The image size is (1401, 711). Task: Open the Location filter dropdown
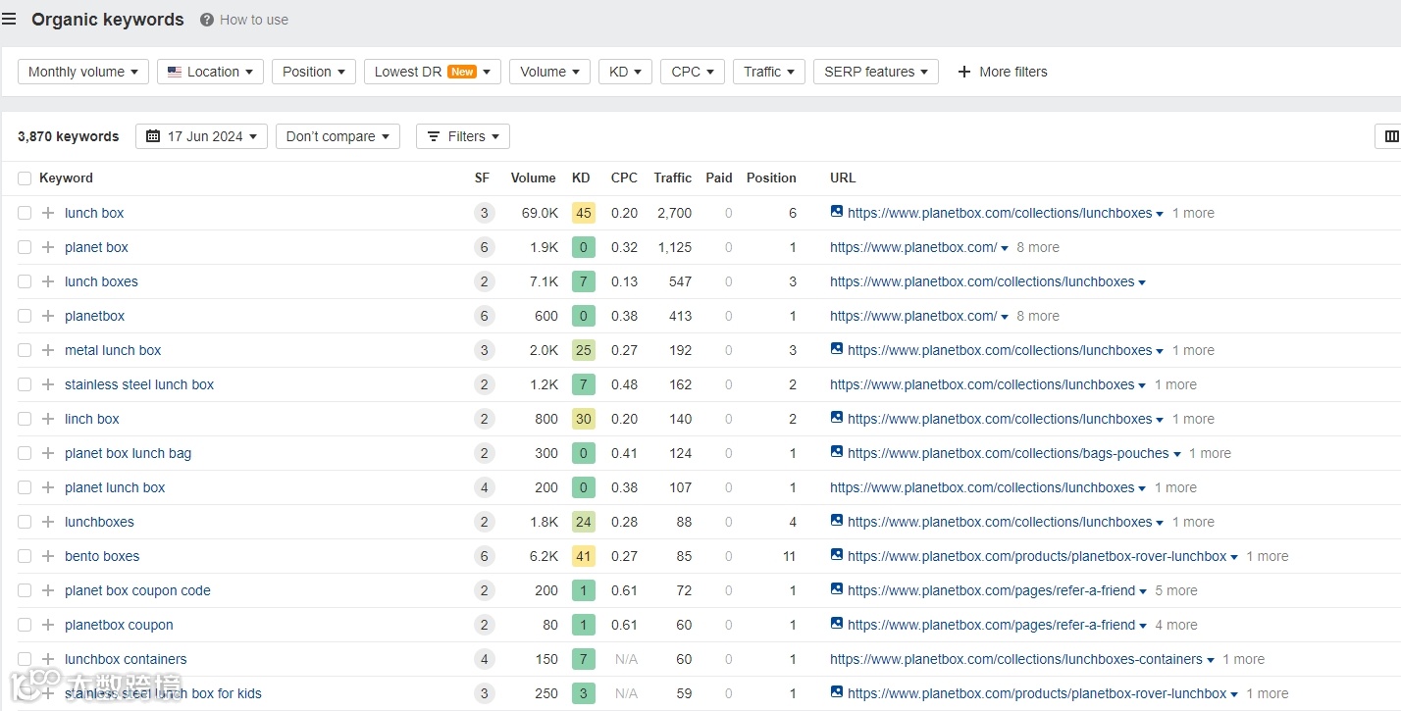coord(210,72)
